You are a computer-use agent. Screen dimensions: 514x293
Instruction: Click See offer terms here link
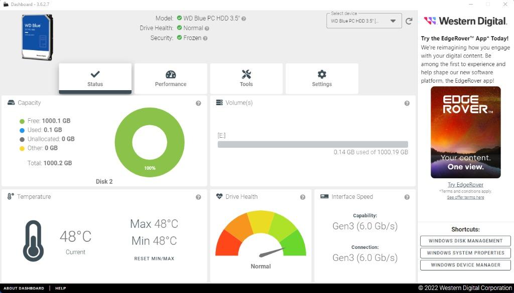465,197
